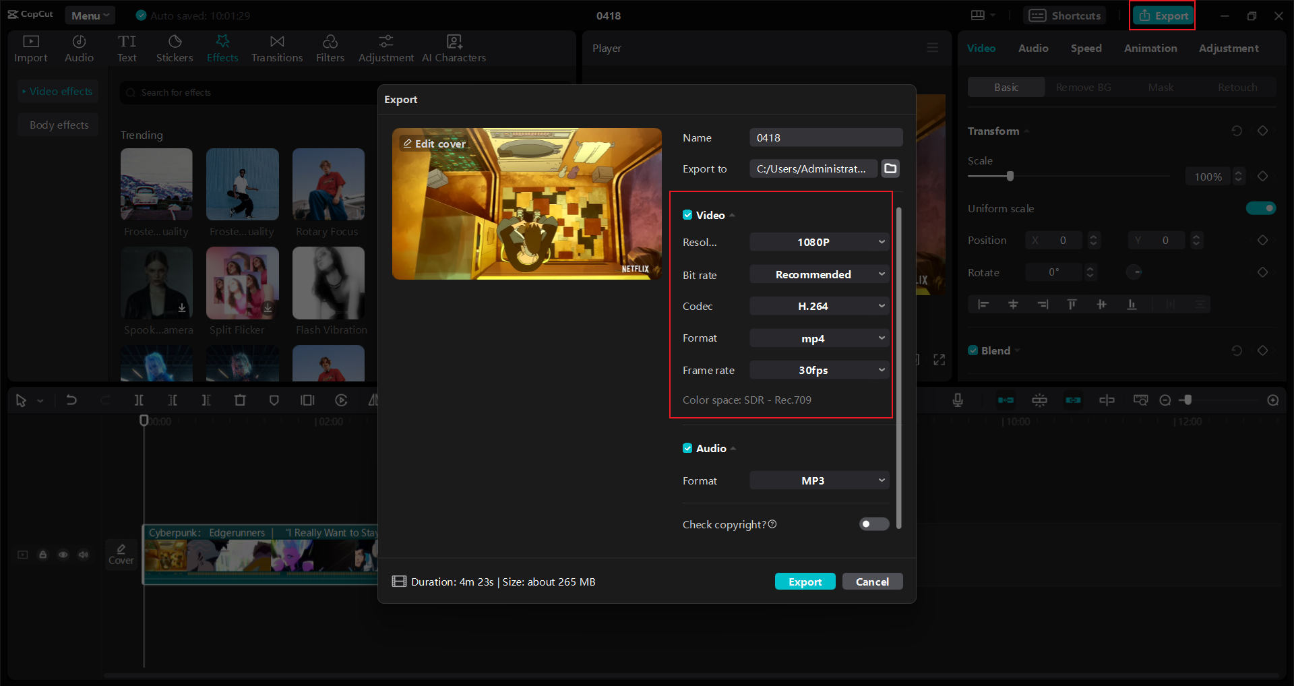Image resolution: width=1294 pixels, height=686 pixels.
Task: Open the Menu dropdown in title bar
Action: pyautogui.click(x=90, y=15)
